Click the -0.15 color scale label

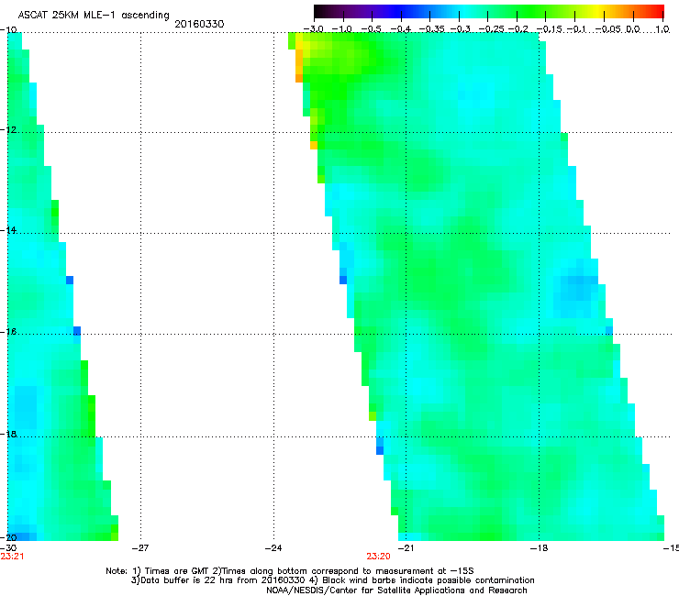[x=549, y=29]
